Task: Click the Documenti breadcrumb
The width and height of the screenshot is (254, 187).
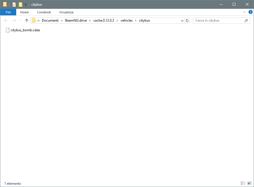Action: [x=50, y=20]
